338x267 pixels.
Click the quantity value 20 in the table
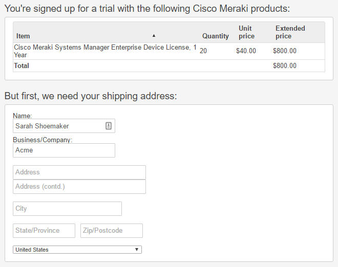[x=203, y=51]
